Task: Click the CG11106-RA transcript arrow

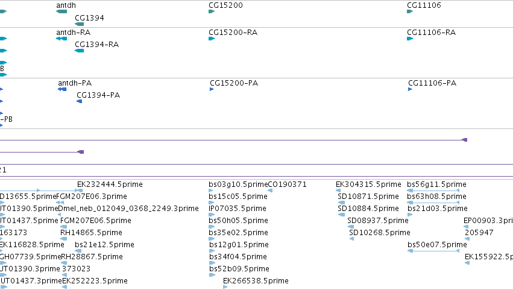Action: (x=410, y=39)
